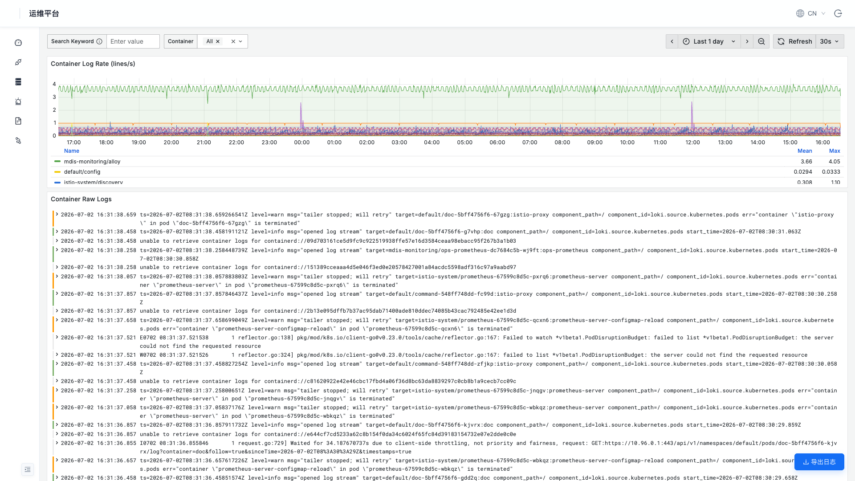Expand the 16:31:37.258 log entry
855x481 pixels.
[x=57, y=390]
